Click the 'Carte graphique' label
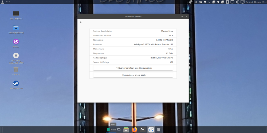 [x=100, y=58]
